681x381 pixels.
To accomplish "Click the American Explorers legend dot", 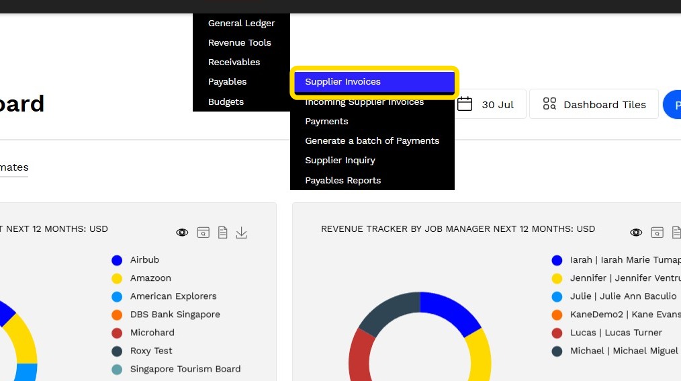I will pyautogui.click(x=117, y=297).
